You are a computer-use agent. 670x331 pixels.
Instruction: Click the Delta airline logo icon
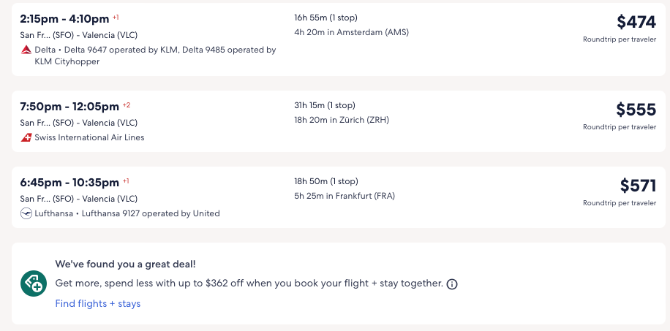coord(26,50)
